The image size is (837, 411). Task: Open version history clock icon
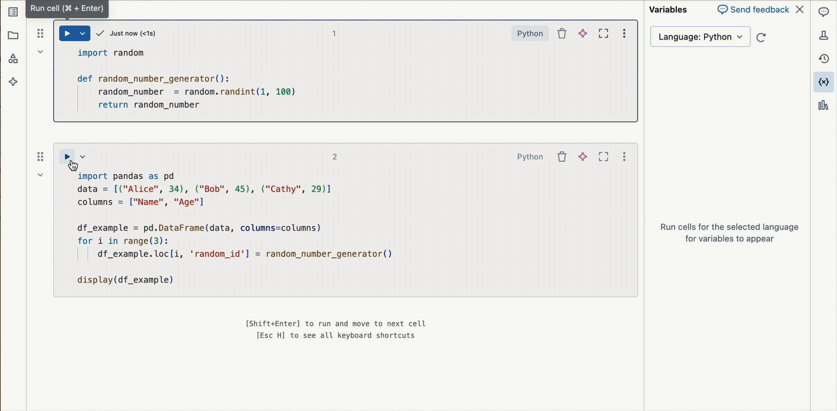824,58
